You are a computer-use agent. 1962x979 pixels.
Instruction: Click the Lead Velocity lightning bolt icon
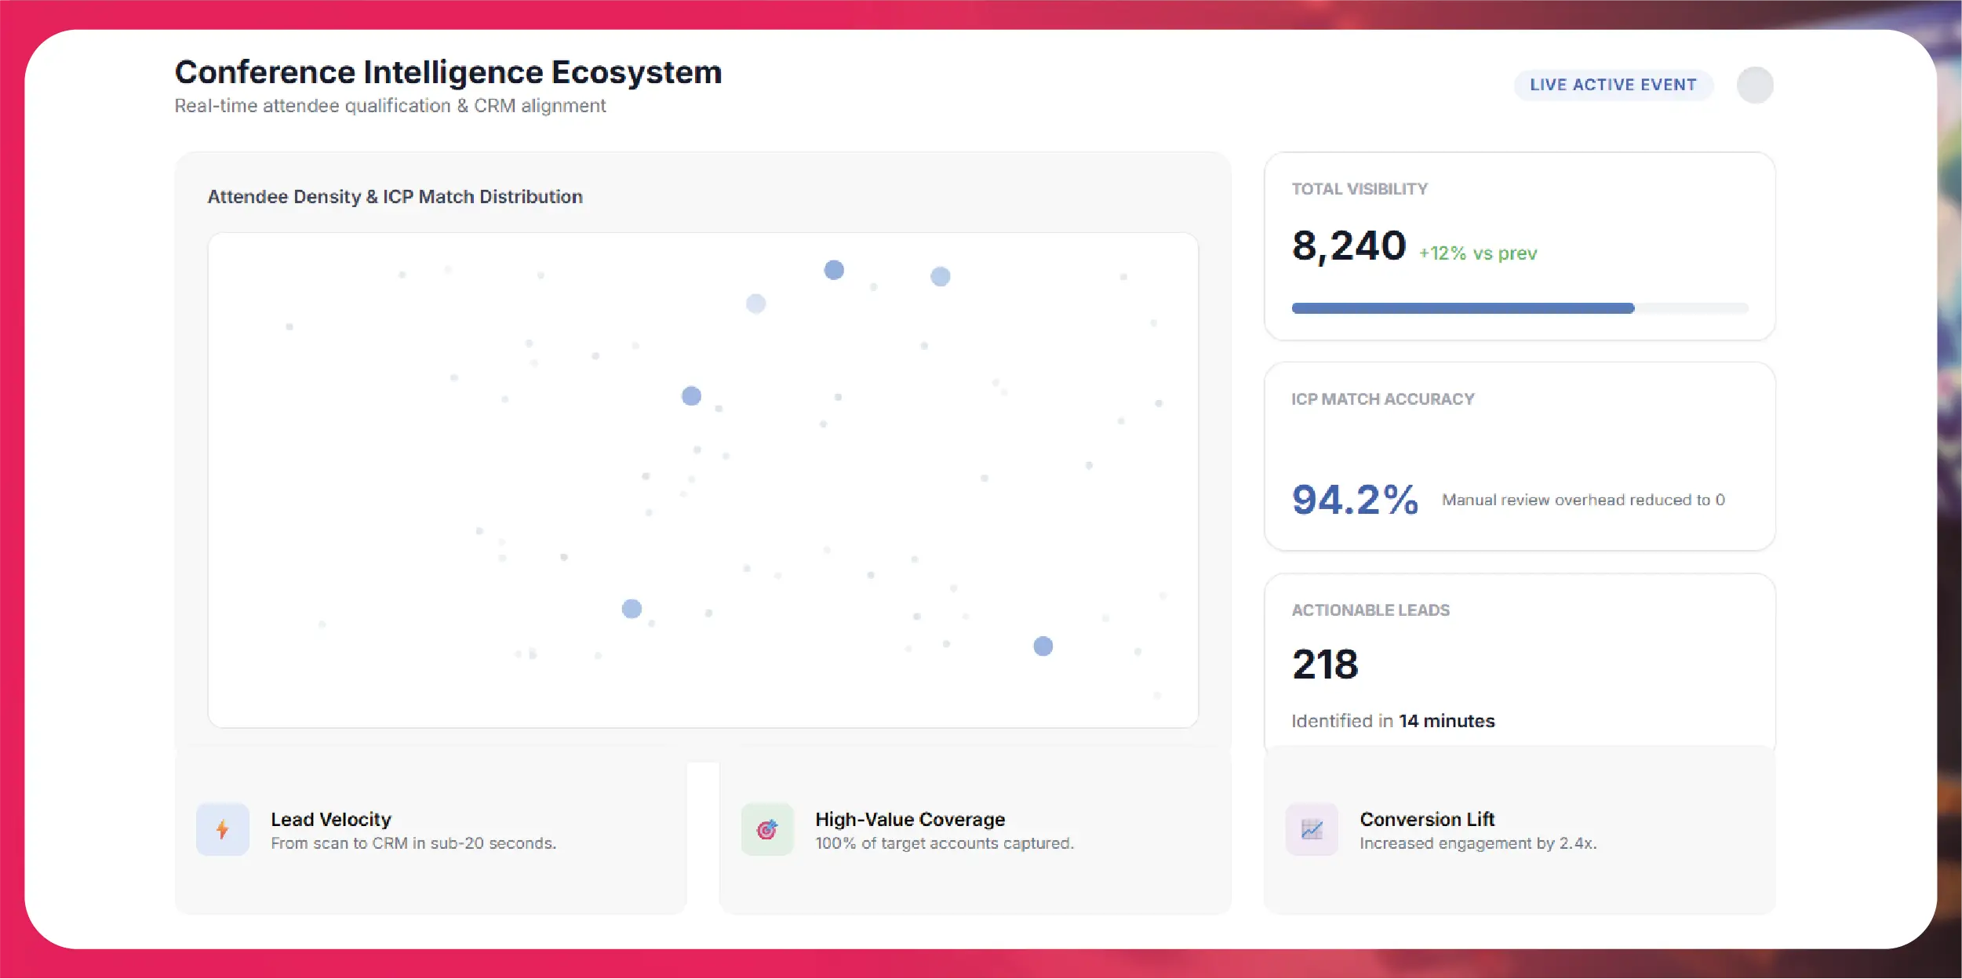pos(223,829)
